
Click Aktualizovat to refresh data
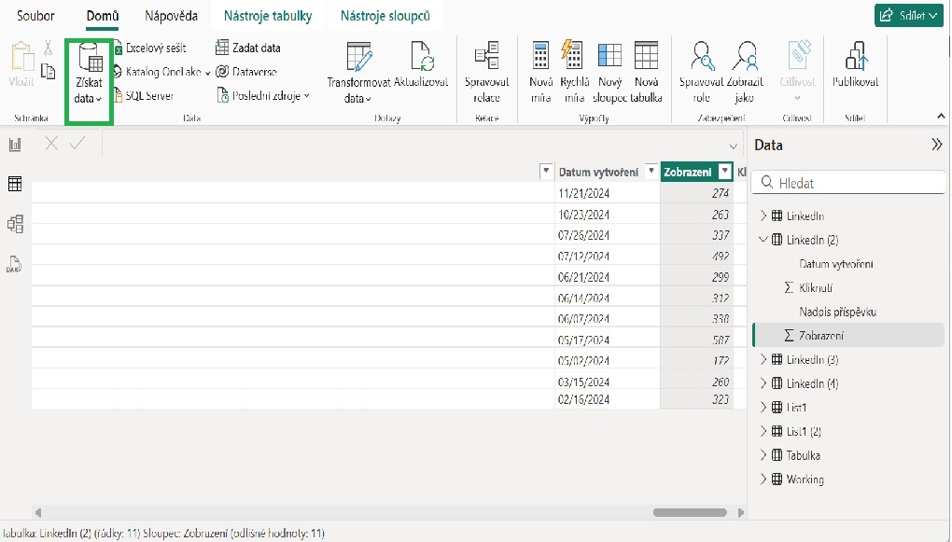421,65
